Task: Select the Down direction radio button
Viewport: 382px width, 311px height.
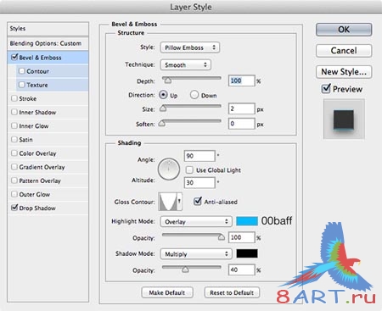Action: 194,95
